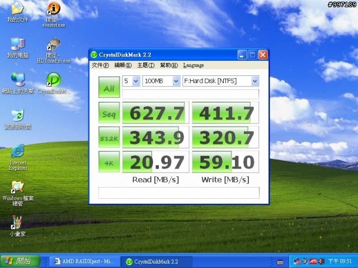This screenshot has width=358, height=268.
Task: Click the comment field at window bottom
Action: 179,193
